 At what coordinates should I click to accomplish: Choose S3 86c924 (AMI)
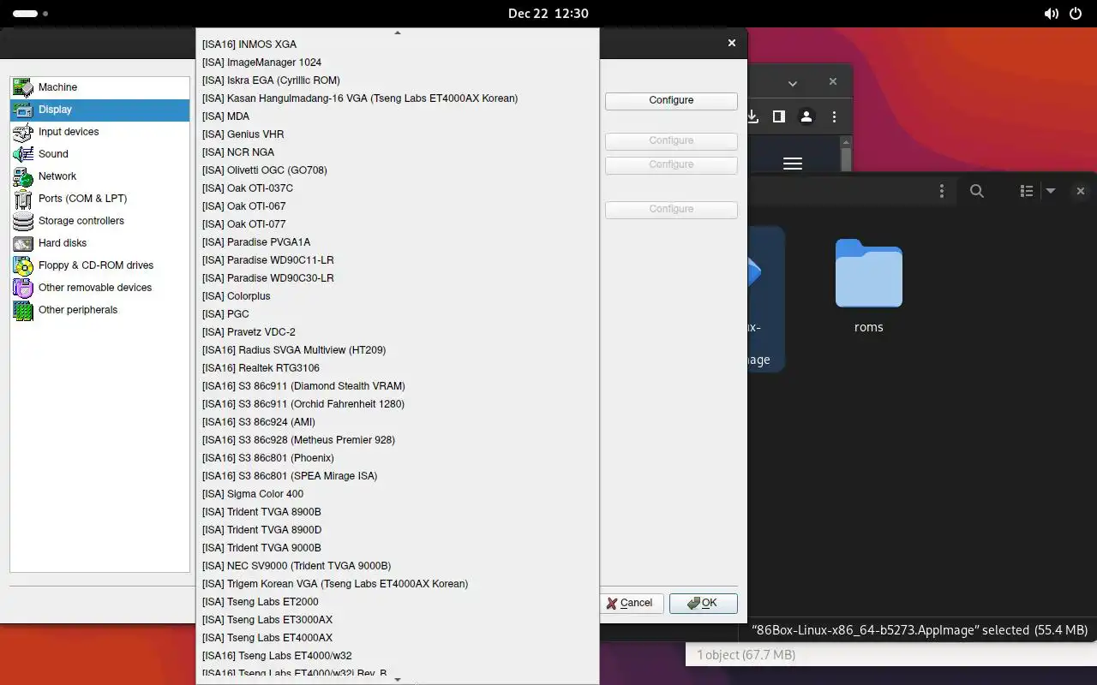(x=397, y=422)
